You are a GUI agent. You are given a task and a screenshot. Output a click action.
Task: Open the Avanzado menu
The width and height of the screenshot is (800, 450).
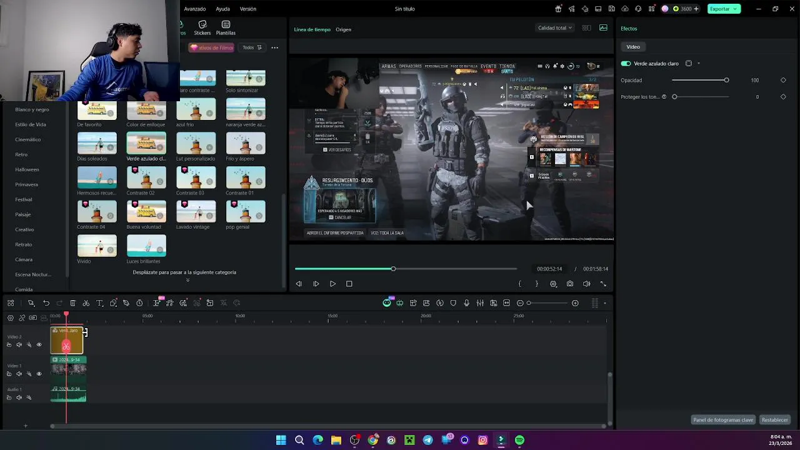tap(195, 9)
